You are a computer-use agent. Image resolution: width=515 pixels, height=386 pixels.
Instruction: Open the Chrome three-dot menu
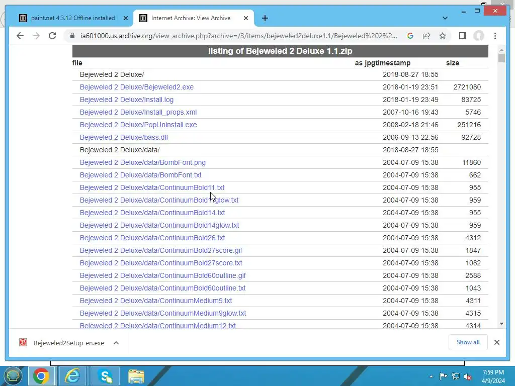[x=495, y=36]
